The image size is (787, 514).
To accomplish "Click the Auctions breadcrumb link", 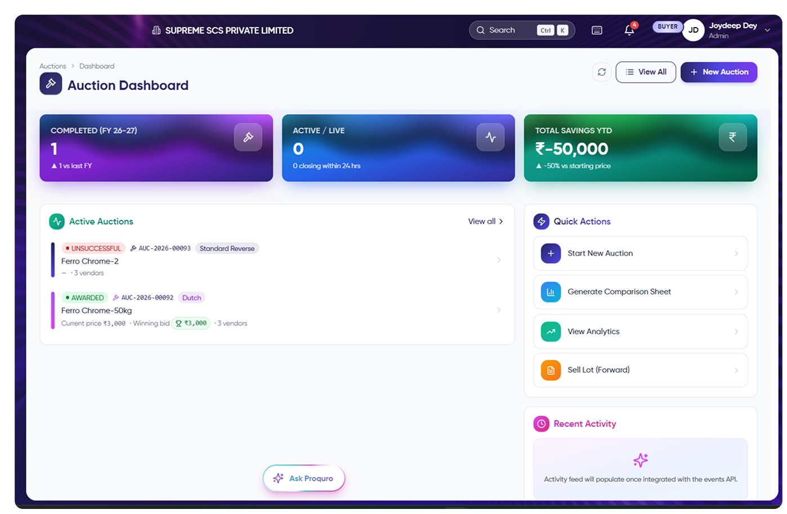I will point(53,66).
